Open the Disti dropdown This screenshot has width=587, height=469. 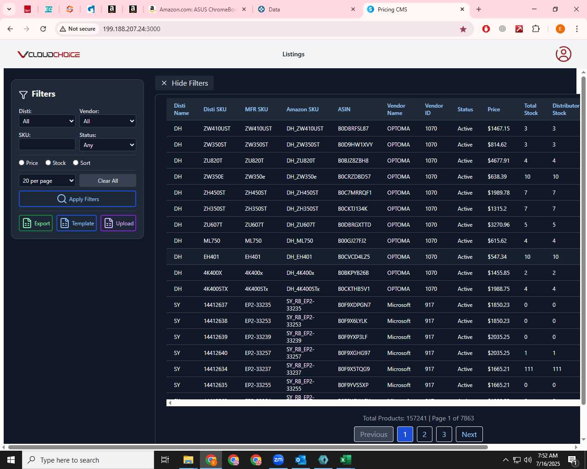pyautogui.click(x=47, y=121)
